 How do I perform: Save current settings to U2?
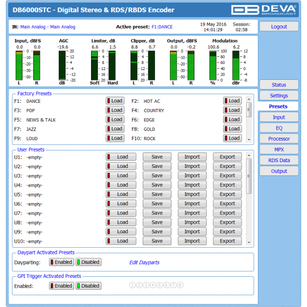157,166
